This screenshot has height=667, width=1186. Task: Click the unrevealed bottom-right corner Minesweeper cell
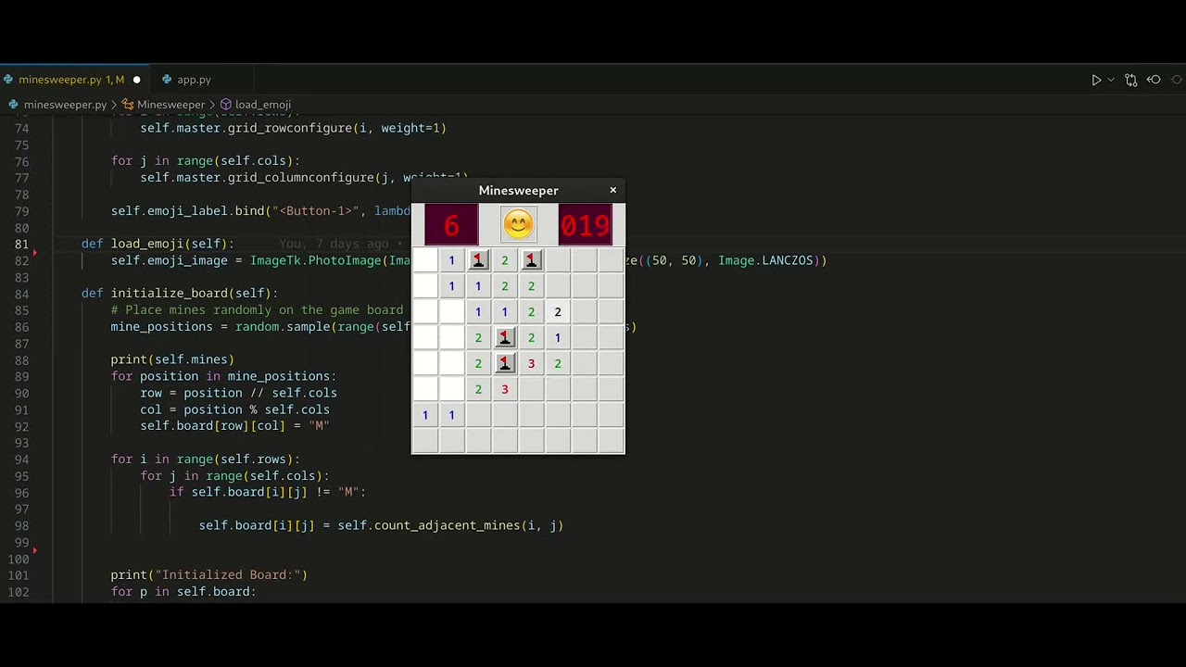tap(611, 441)
